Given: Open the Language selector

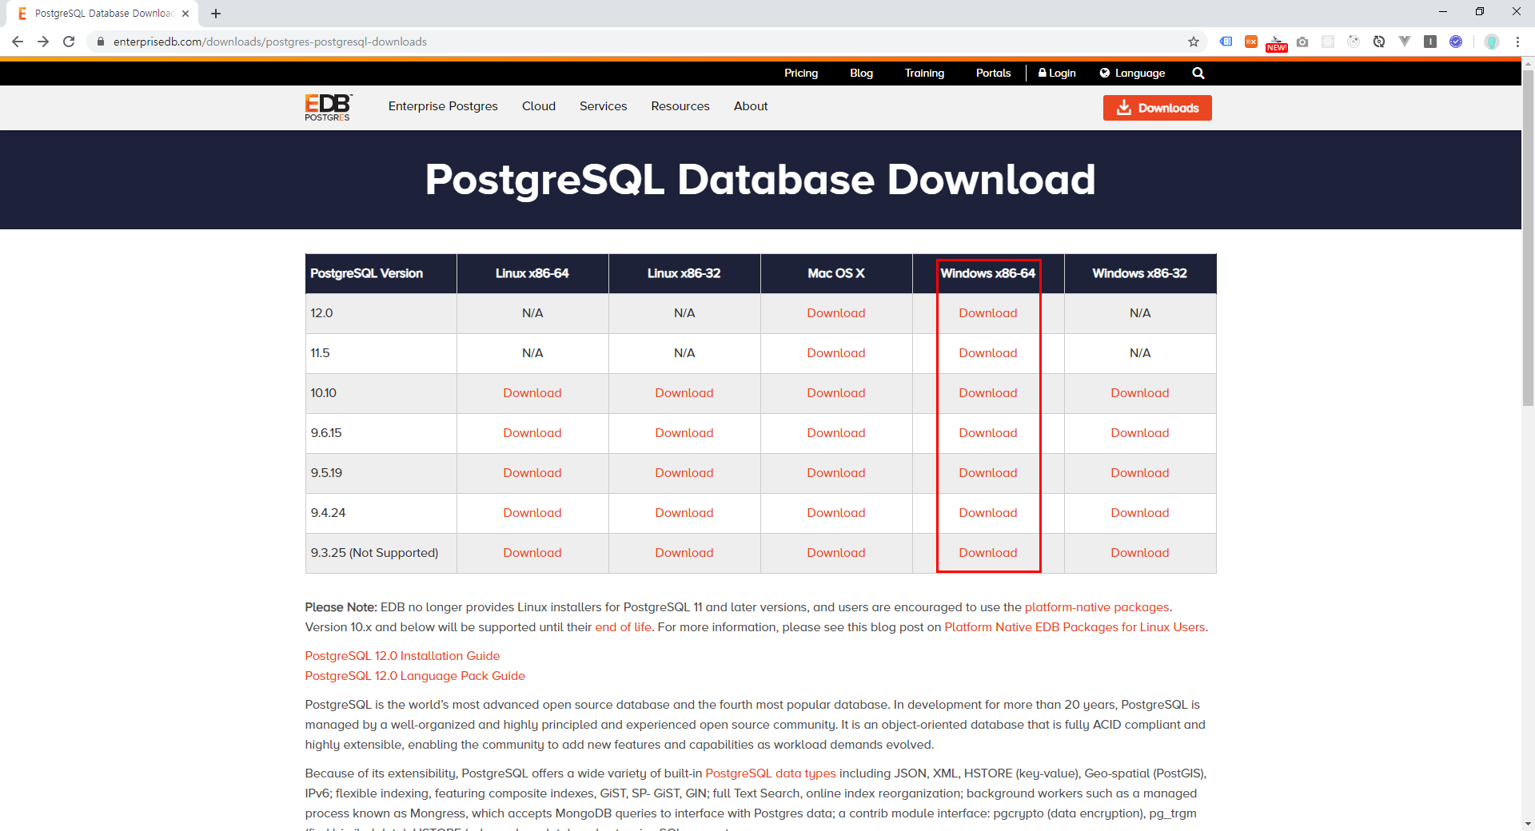Looking at the screenshot, I should (x=1132, y=73).
